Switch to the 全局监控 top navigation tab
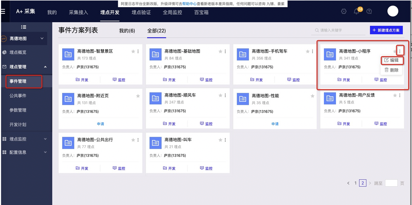The image size is (412, 205). (172, 12)
